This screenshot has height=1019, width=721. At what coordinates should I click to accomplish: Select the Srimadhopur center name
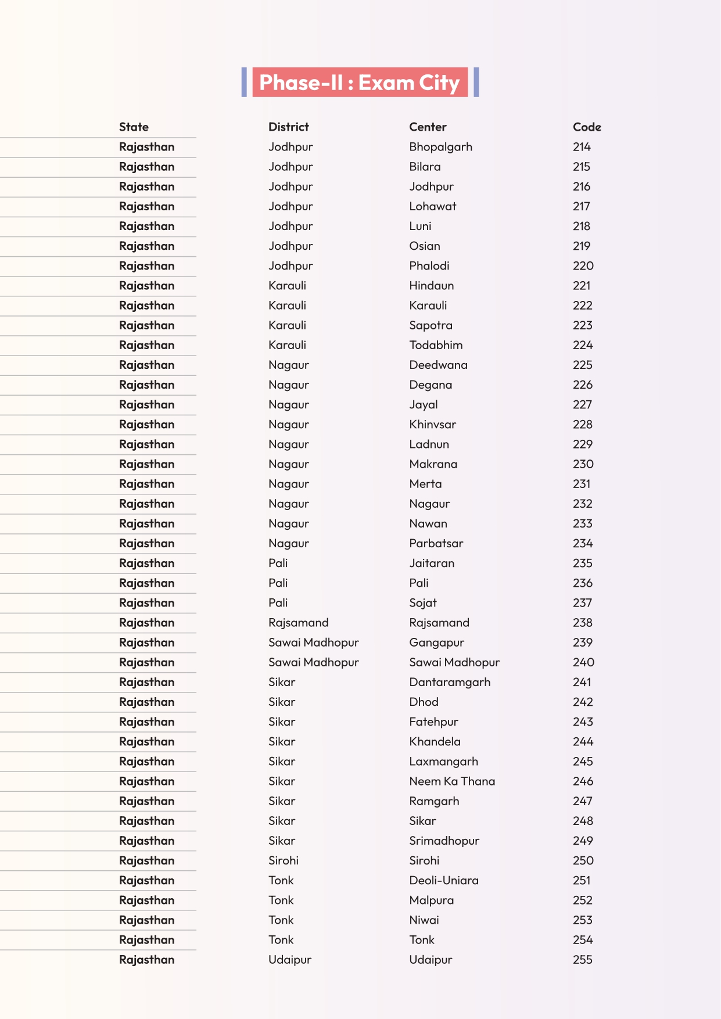click(444, 841)
